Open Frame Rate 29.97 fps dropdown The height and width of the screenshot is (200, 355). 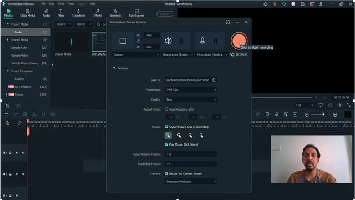tap(191, 90)
